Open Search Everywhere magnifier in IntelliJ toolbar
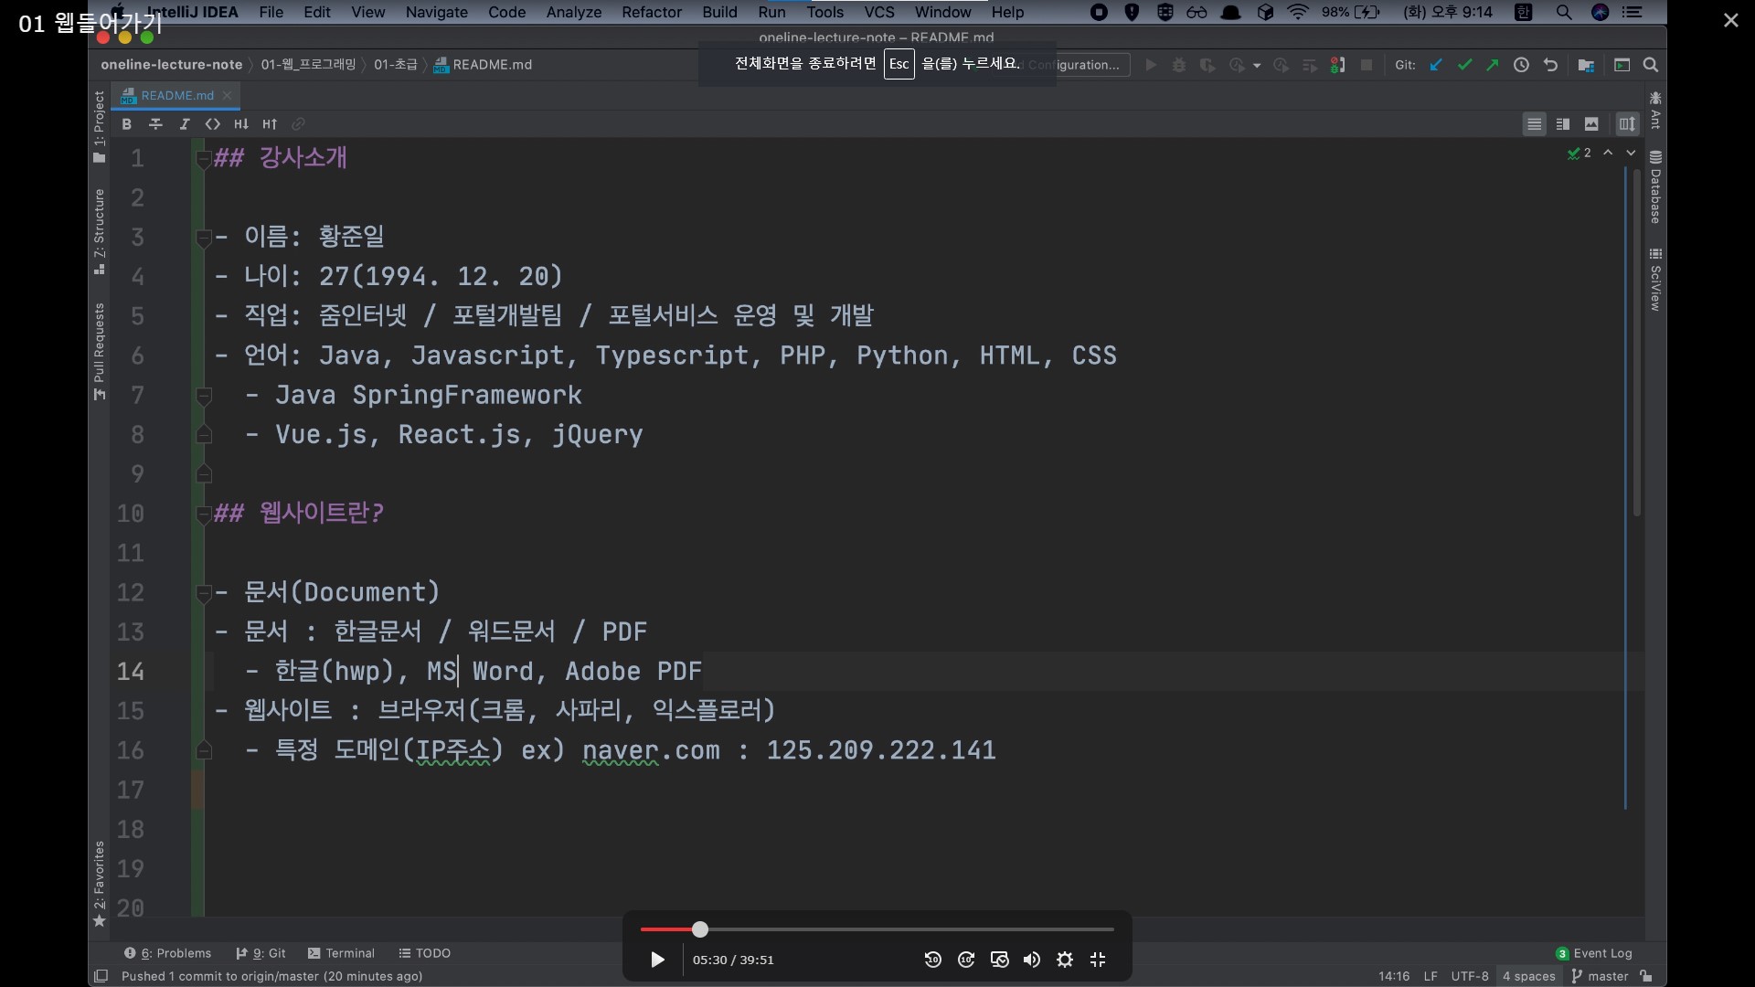The width and height of the screenshot is (1755, 987). [x=1651, y=65]
